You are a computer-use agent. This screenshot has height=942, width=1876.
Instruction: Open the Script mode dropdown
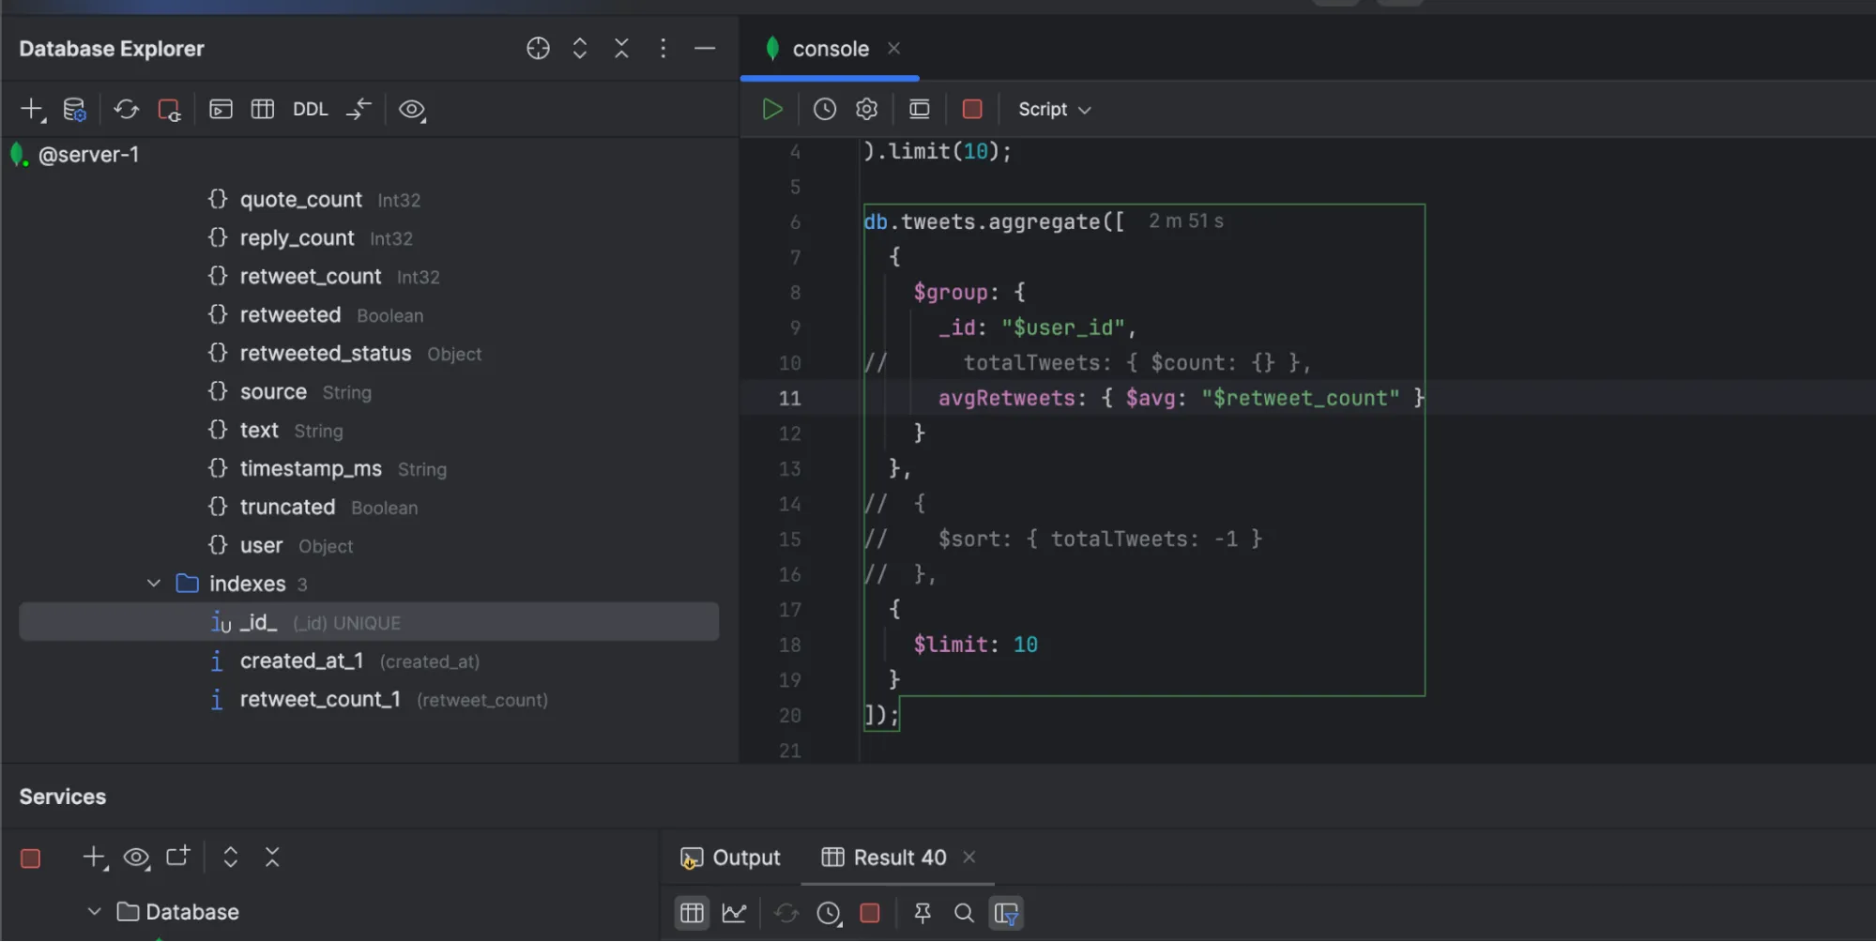pyautogui.click(x=1054, y=110)
